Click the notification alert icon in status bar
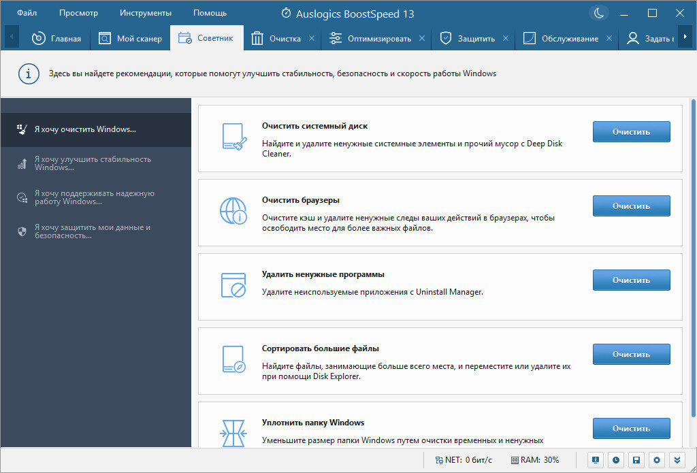Viewport: 697px width, 473px height. click(595, 460)
